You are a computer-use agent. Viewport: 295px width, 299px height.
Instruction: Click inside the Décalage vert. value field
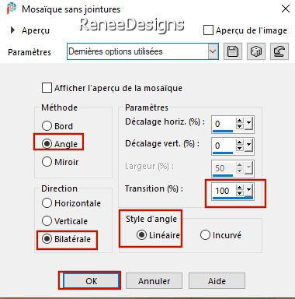(x=224, y=146)
